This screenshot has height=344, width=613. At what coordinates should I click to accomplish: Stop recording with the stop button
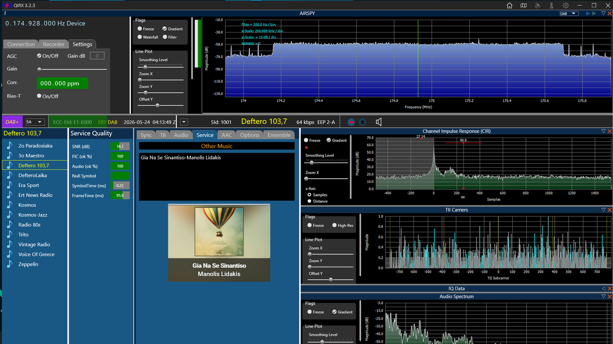coord(363,122)
